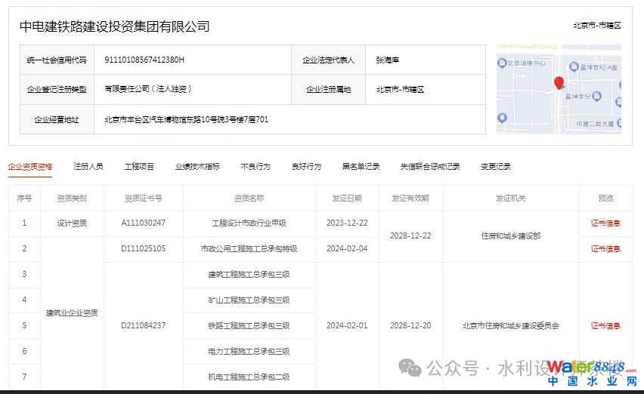Switch to the 变更记录 tab
Screen dimensions: 644x394
click(x=496, y=167)
